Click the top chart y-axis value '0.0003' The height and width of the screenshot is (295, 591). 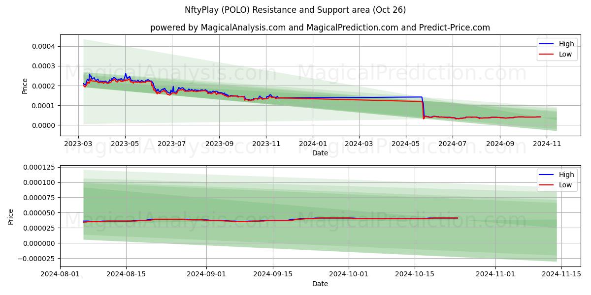(44, 66)
